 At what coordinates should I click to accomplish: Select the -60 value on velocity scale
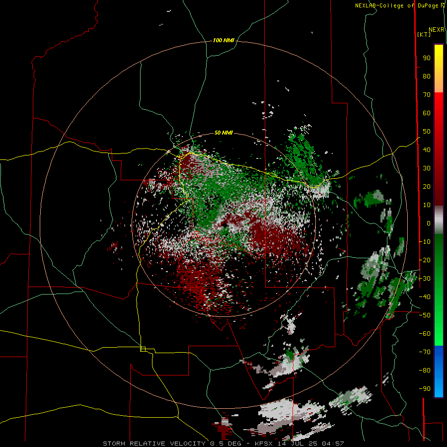pyautogui.click(x=425, y=334)
